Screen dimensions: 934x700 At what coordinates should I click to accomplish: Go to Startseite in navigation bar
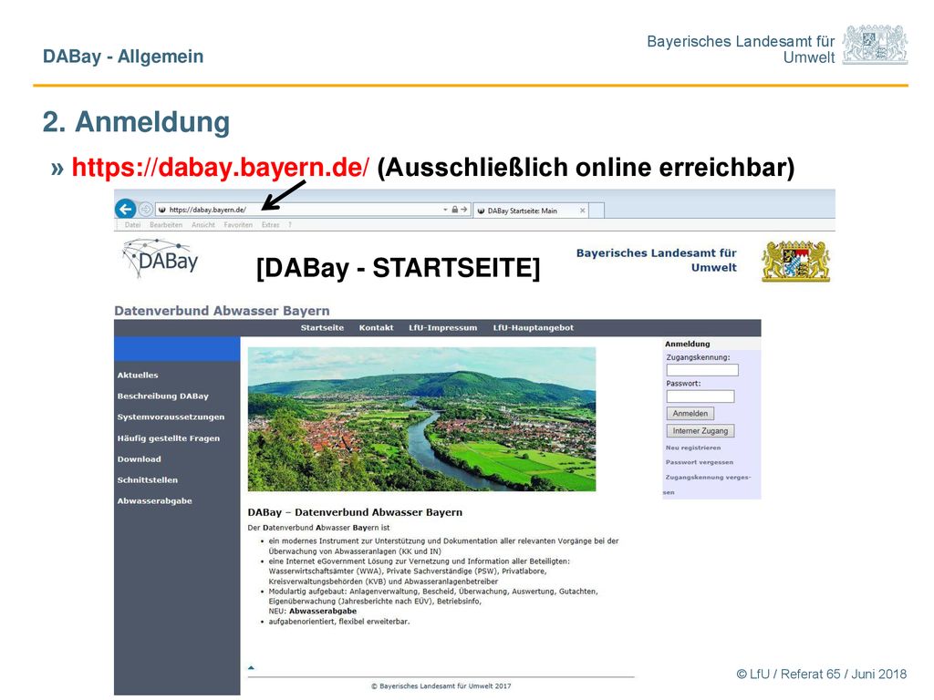point(322,328)
